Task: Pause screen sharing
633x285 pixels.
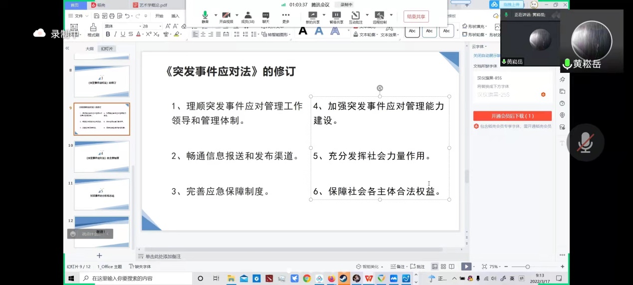Action: [x=336, y=16]
